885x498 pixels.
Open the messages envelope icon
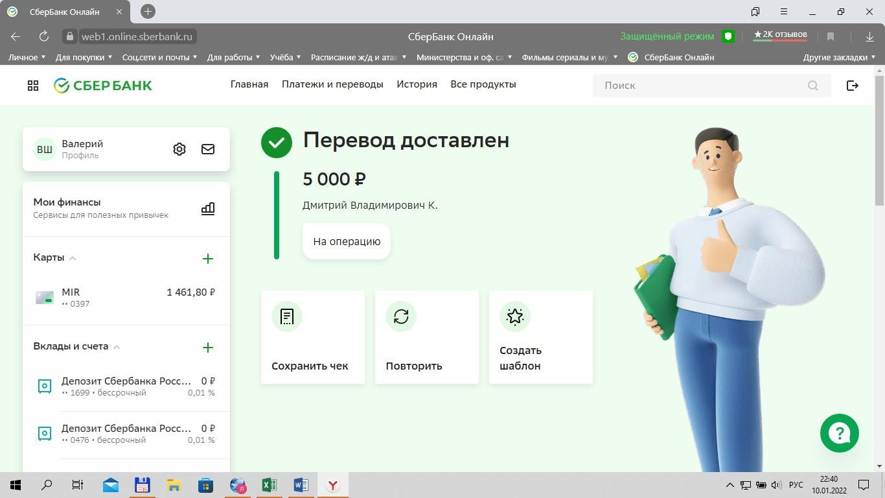click(208, 149)
